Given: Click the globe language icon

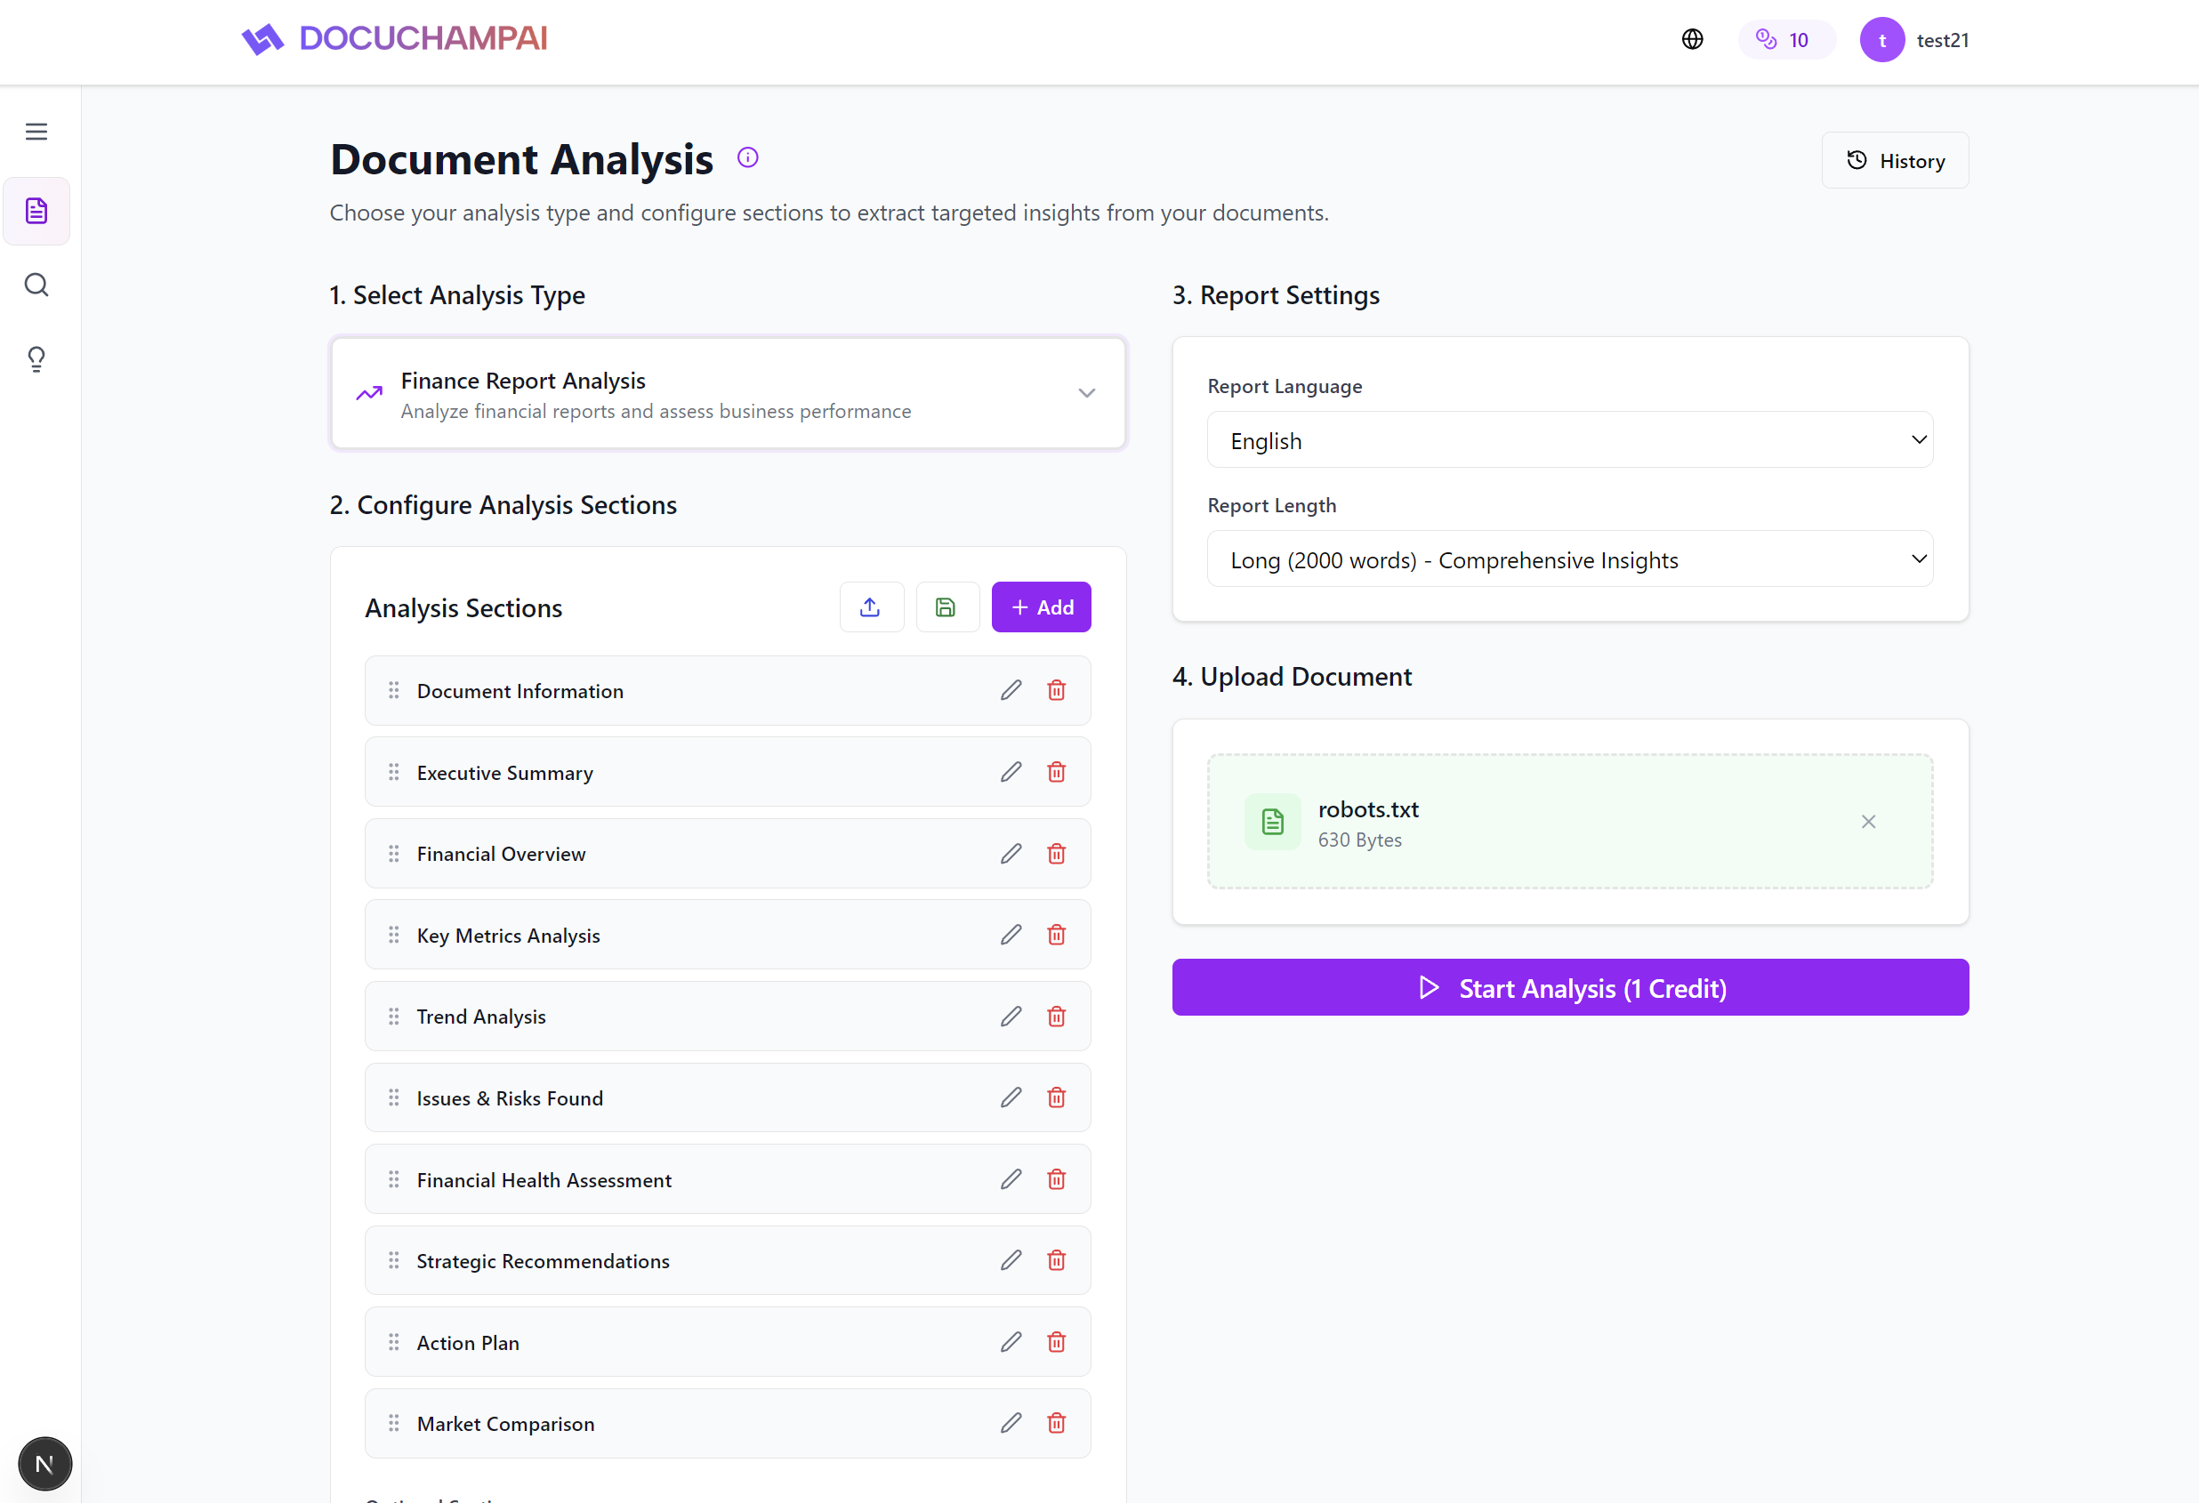Looking at the screenshot, I should pyautogui.click(x=1692, y=40).
